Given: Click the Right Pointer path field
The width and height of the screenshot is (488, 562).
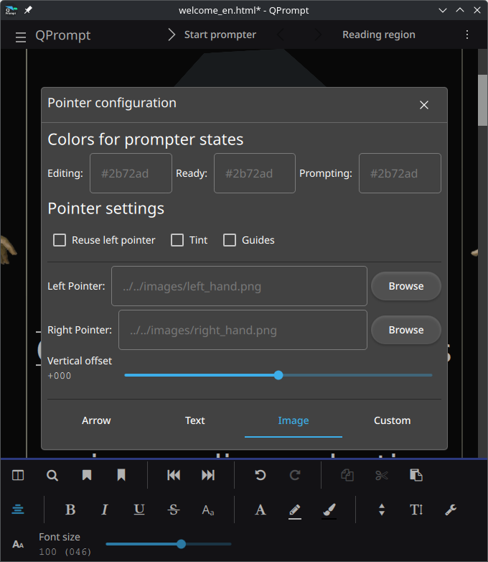Looking at the screenshot, I should click(243, 330).
